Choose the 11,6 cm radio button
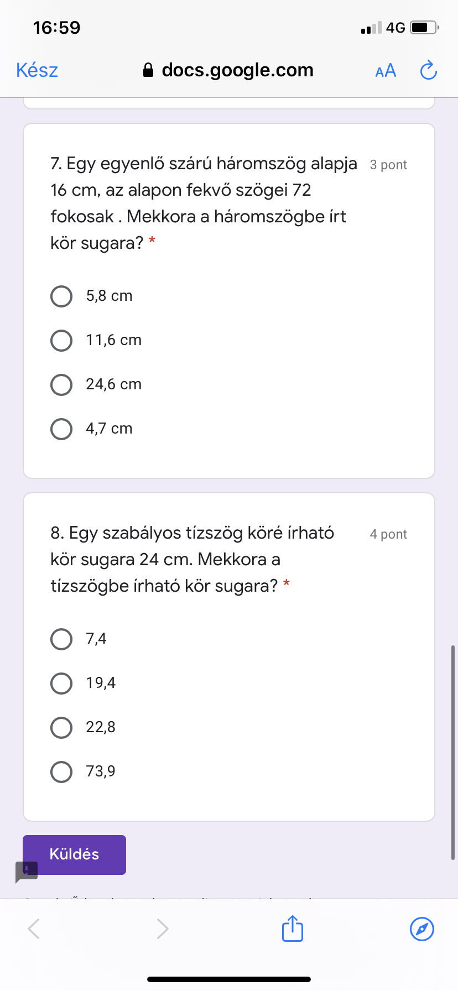 coord(61,341)
